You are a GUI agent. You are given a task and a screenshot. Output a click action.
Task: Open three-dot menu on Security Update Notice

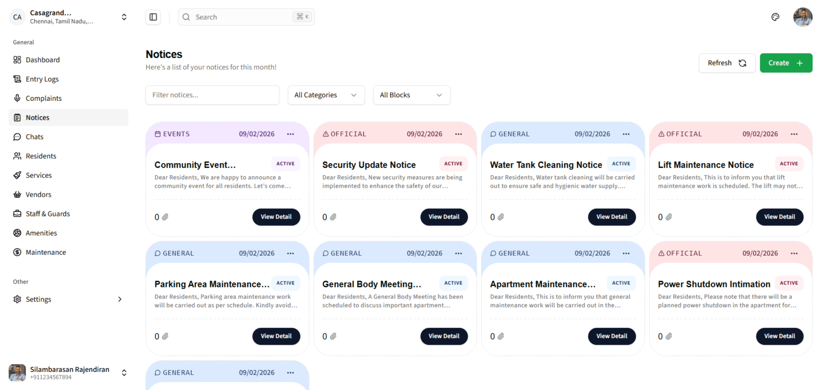[458, 134]
